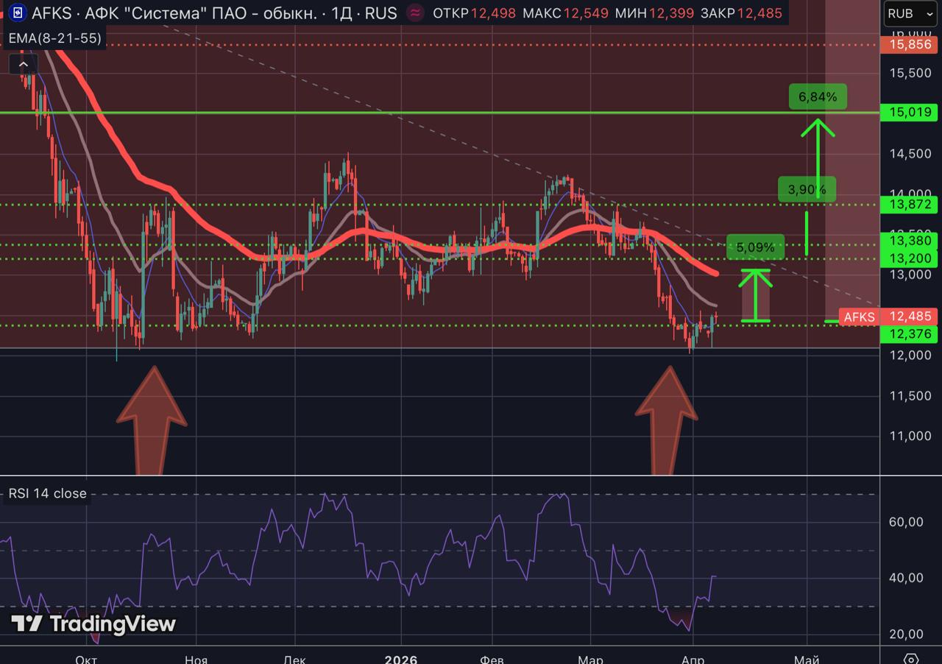Click the 15,019 green price level tag
The height and width of the screenshot is (664, 942).
[x=910, y=113]
